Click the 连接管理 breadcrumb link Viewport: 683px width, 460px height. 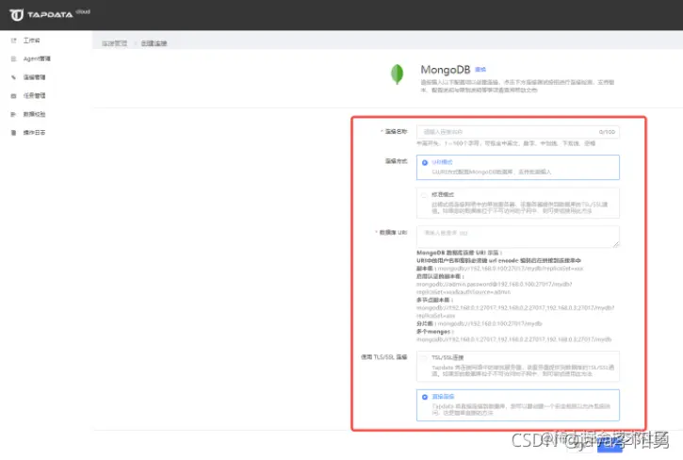point(115,43)
